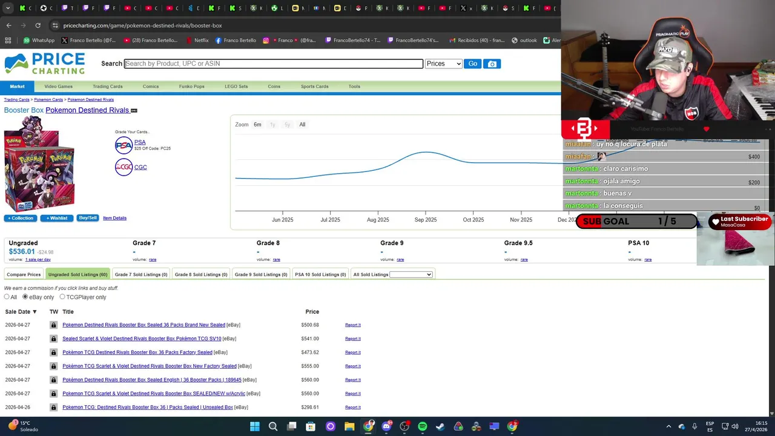
Task: Show hidden system tray icons
Action: (x=668, y=426)
